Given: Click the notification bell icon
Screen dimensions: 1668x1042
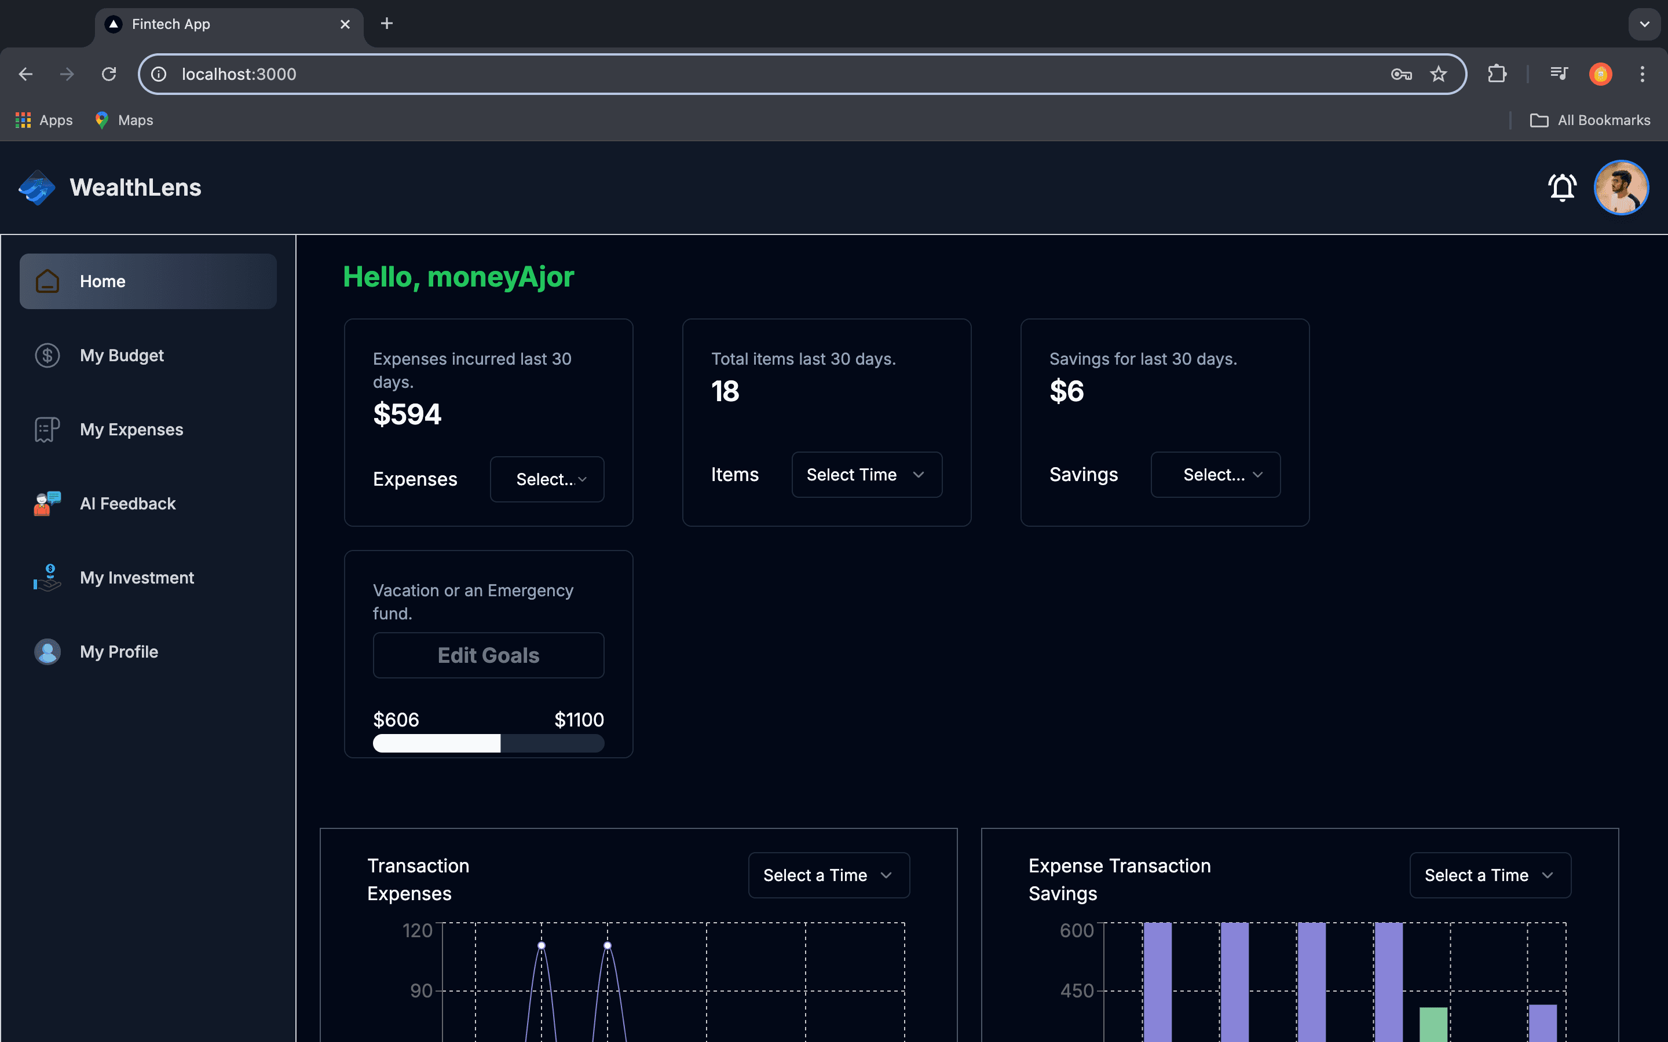Looking at the screenshot, I should click(1562, 188).
